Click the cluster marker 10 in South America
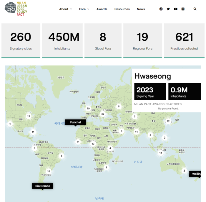This screenshot has height=202, width=206. [49, 171]
